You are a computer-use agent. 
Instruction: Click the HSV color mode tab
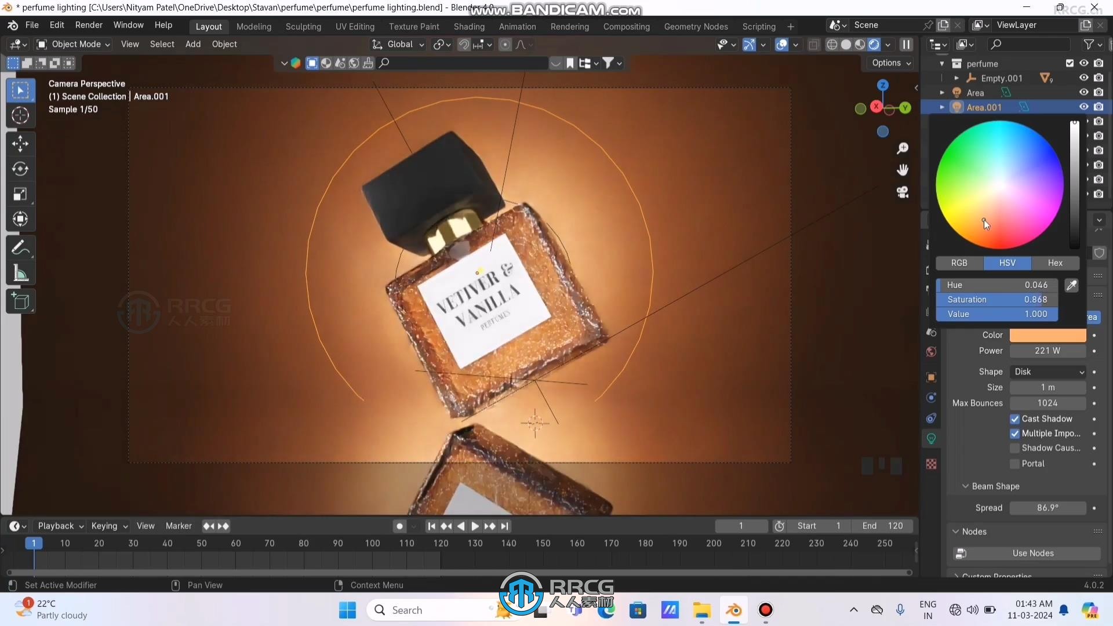point(1007,262)
